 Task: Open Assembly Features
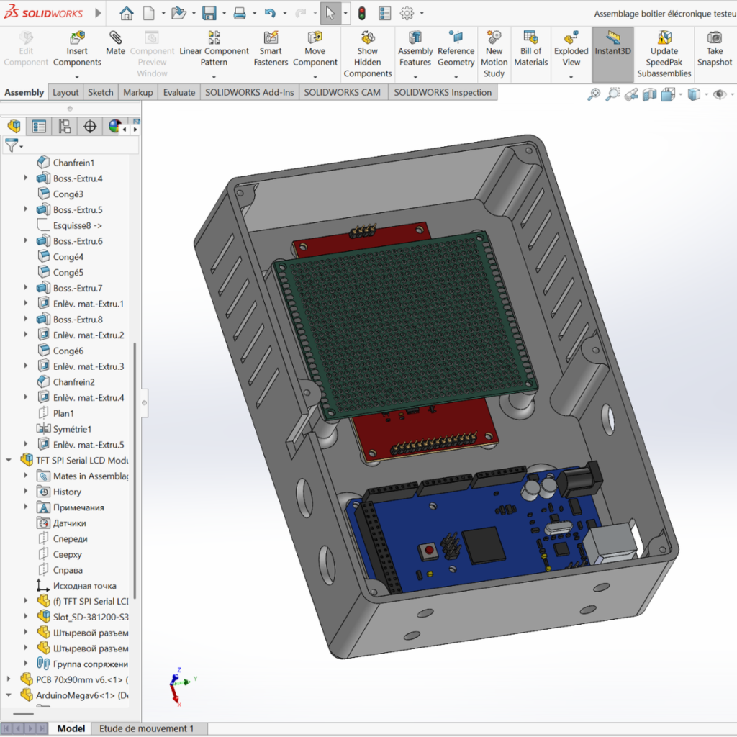click(x=415, y=49)
